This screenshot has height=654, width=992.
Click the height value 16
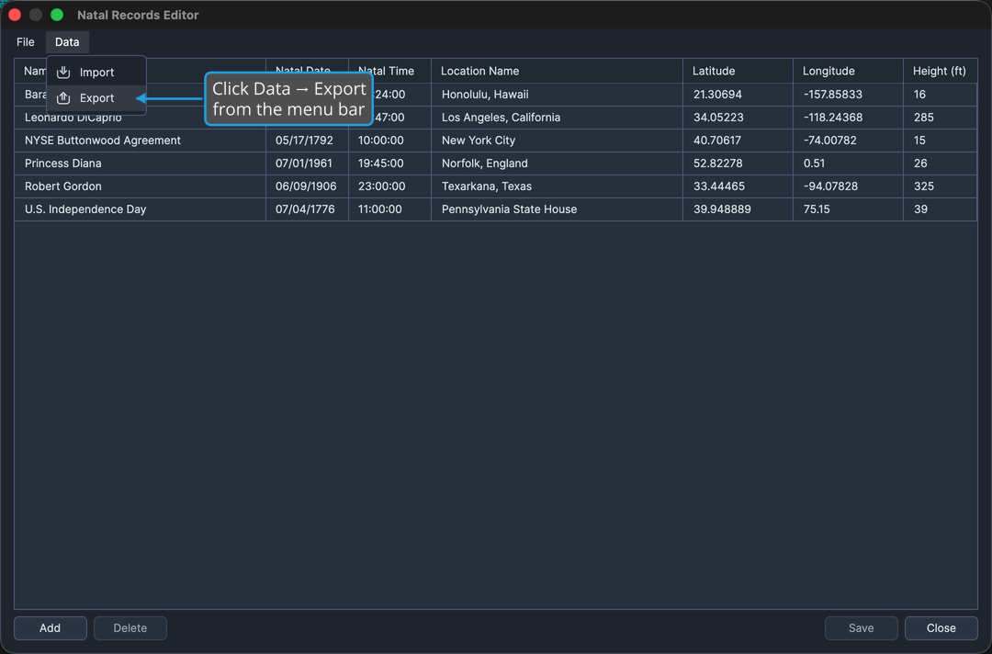point(919,95)
